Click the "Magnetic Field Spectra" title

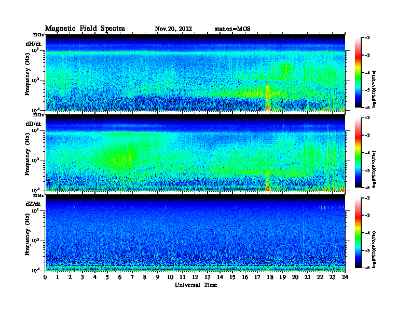[85, 29]
